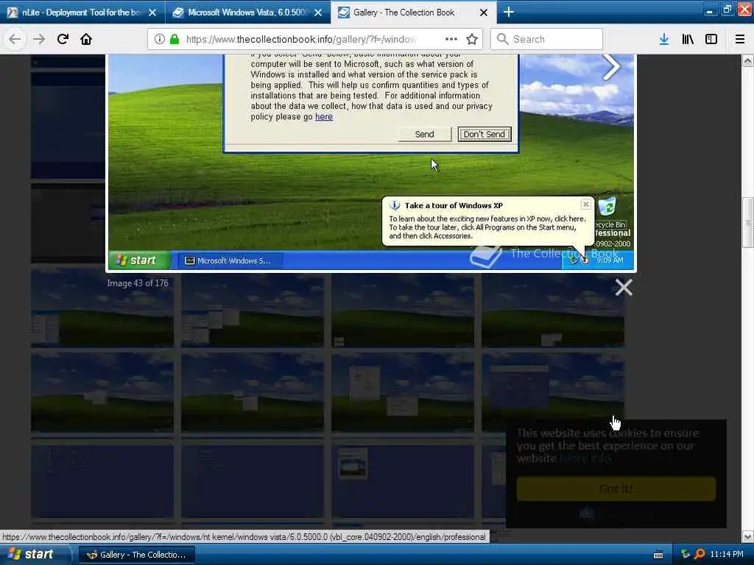
Task: Click the on-screen keyboard tray icon
Action: (x=658, y=555)
